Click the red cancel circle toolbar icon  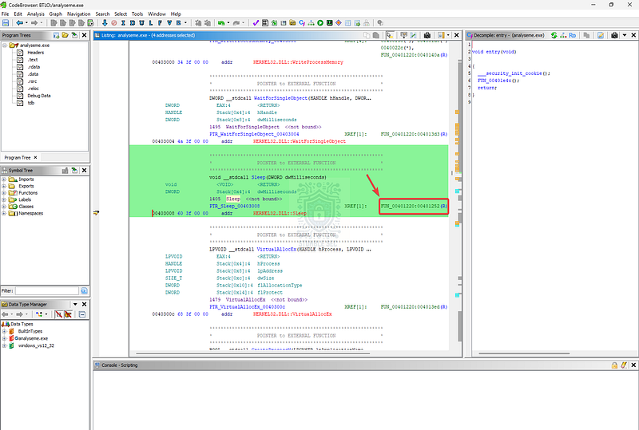[x=114, y=23]
